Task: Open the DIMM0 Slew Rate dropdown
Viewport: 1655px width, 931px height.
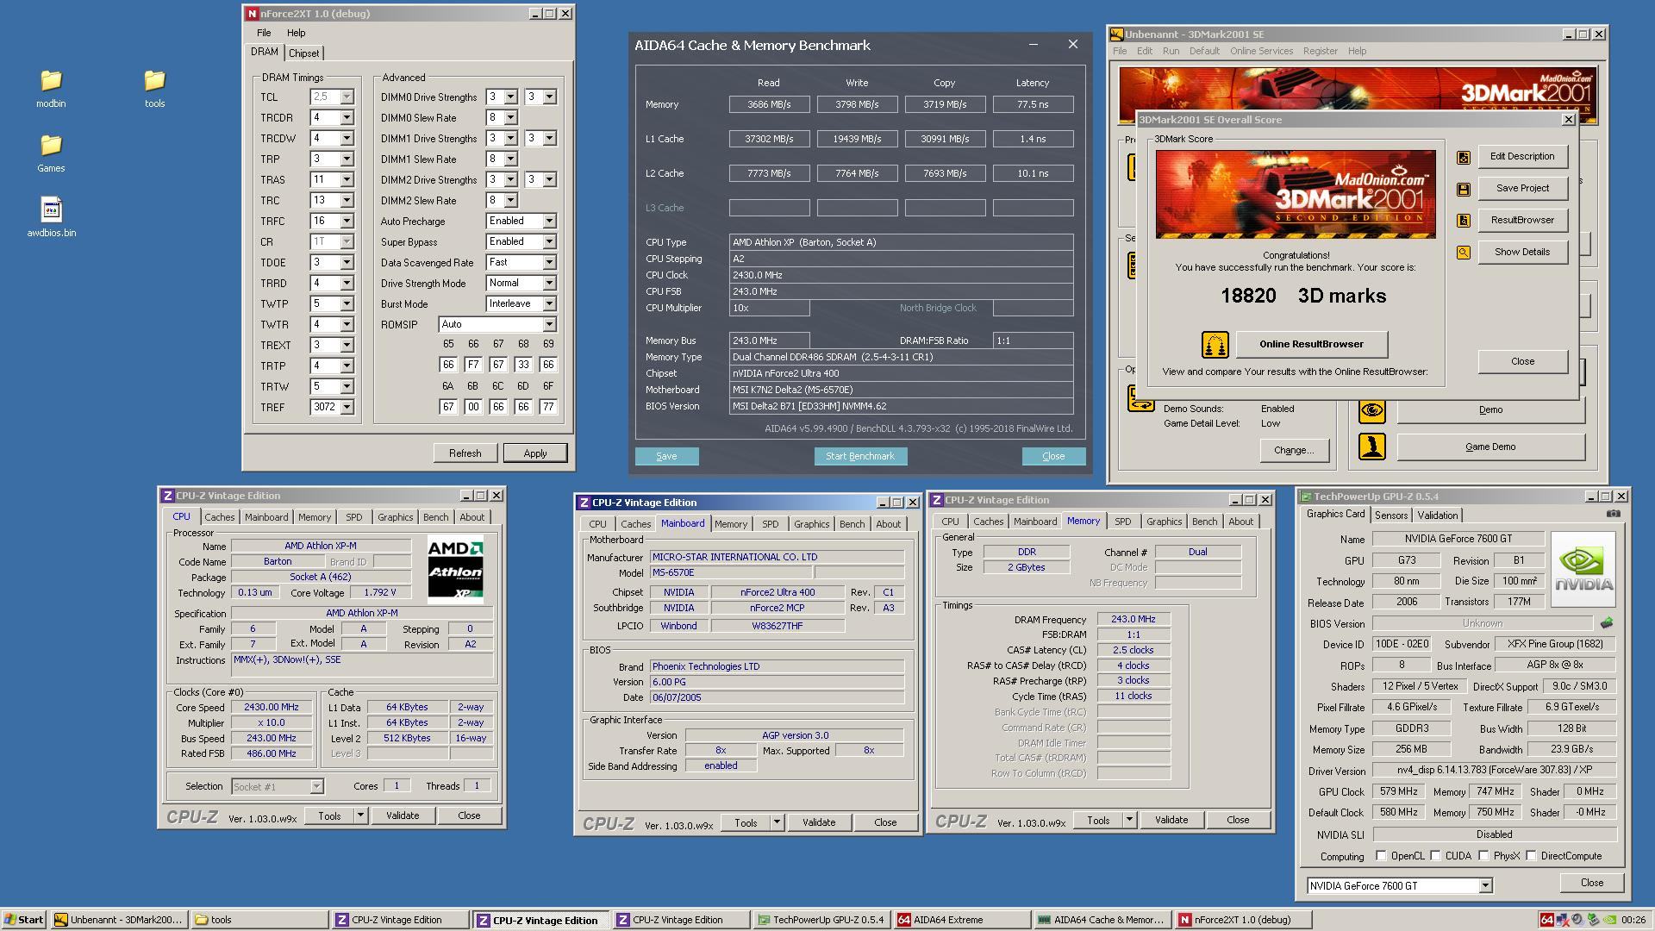Action: (510, 118)
